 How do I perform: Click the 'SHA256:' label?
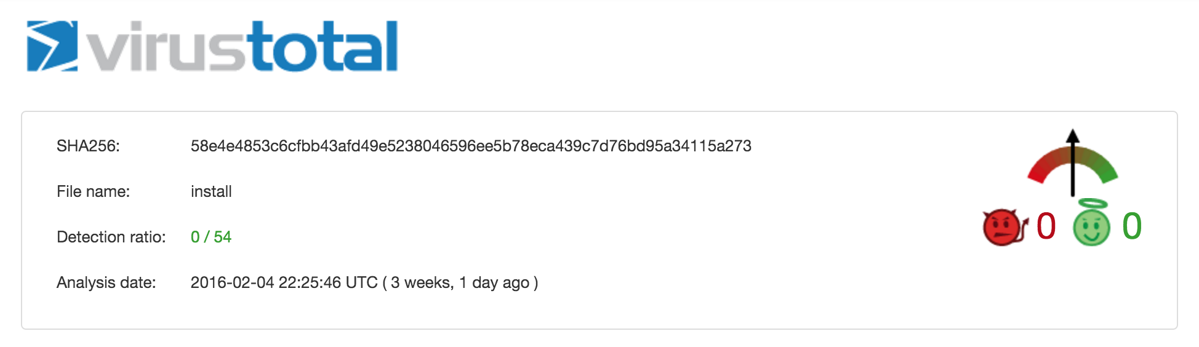coord(88,146)
